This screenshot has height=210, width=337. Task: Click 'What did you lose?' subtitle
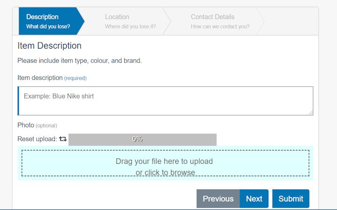click(48, 27)
